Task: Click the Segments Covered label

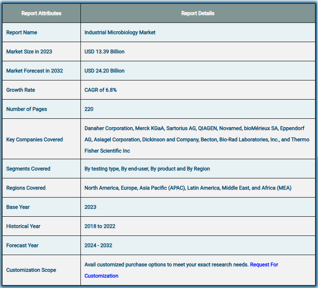Action: (x=28, y=169)
